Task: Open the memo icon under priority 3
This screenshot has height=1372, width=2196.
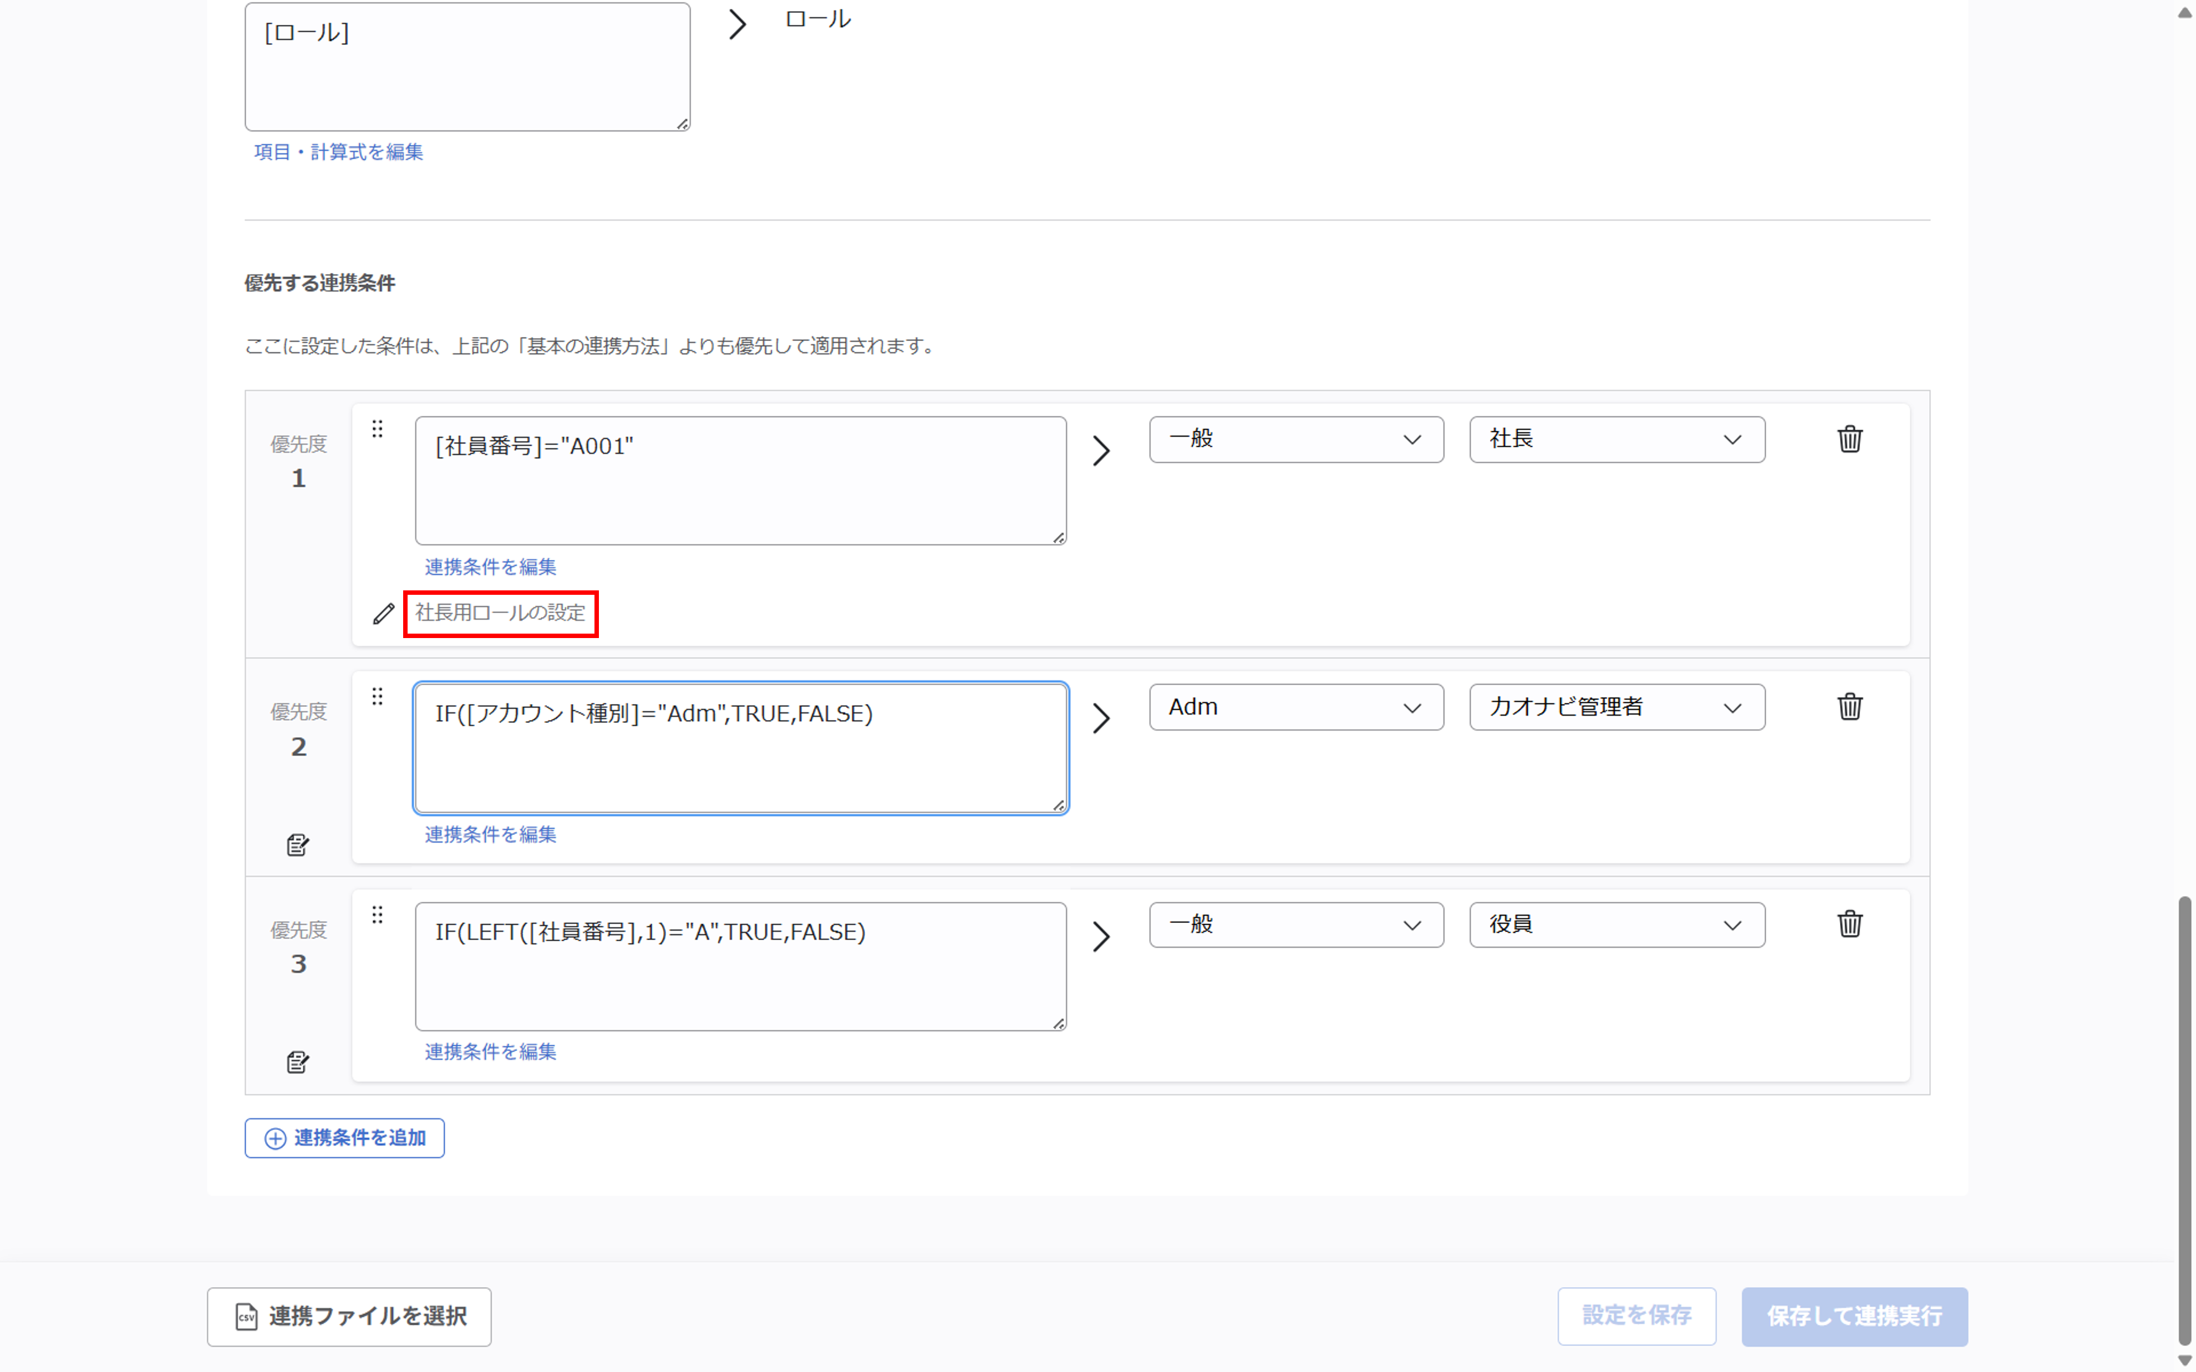Action: [298, 1062]
